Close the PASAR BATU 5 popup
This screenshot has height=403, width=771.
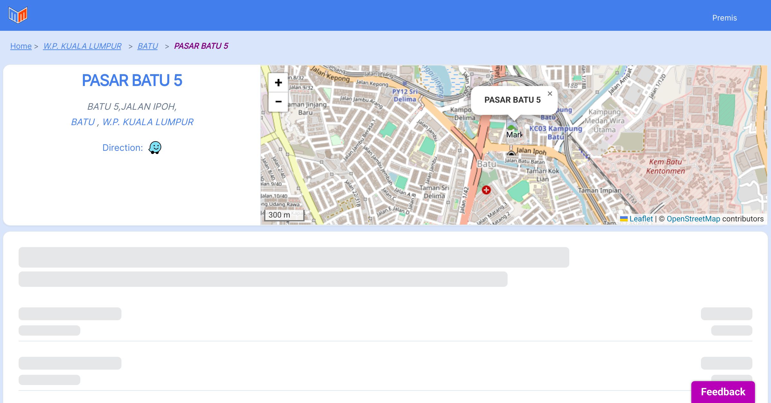[x=550, y=94]
